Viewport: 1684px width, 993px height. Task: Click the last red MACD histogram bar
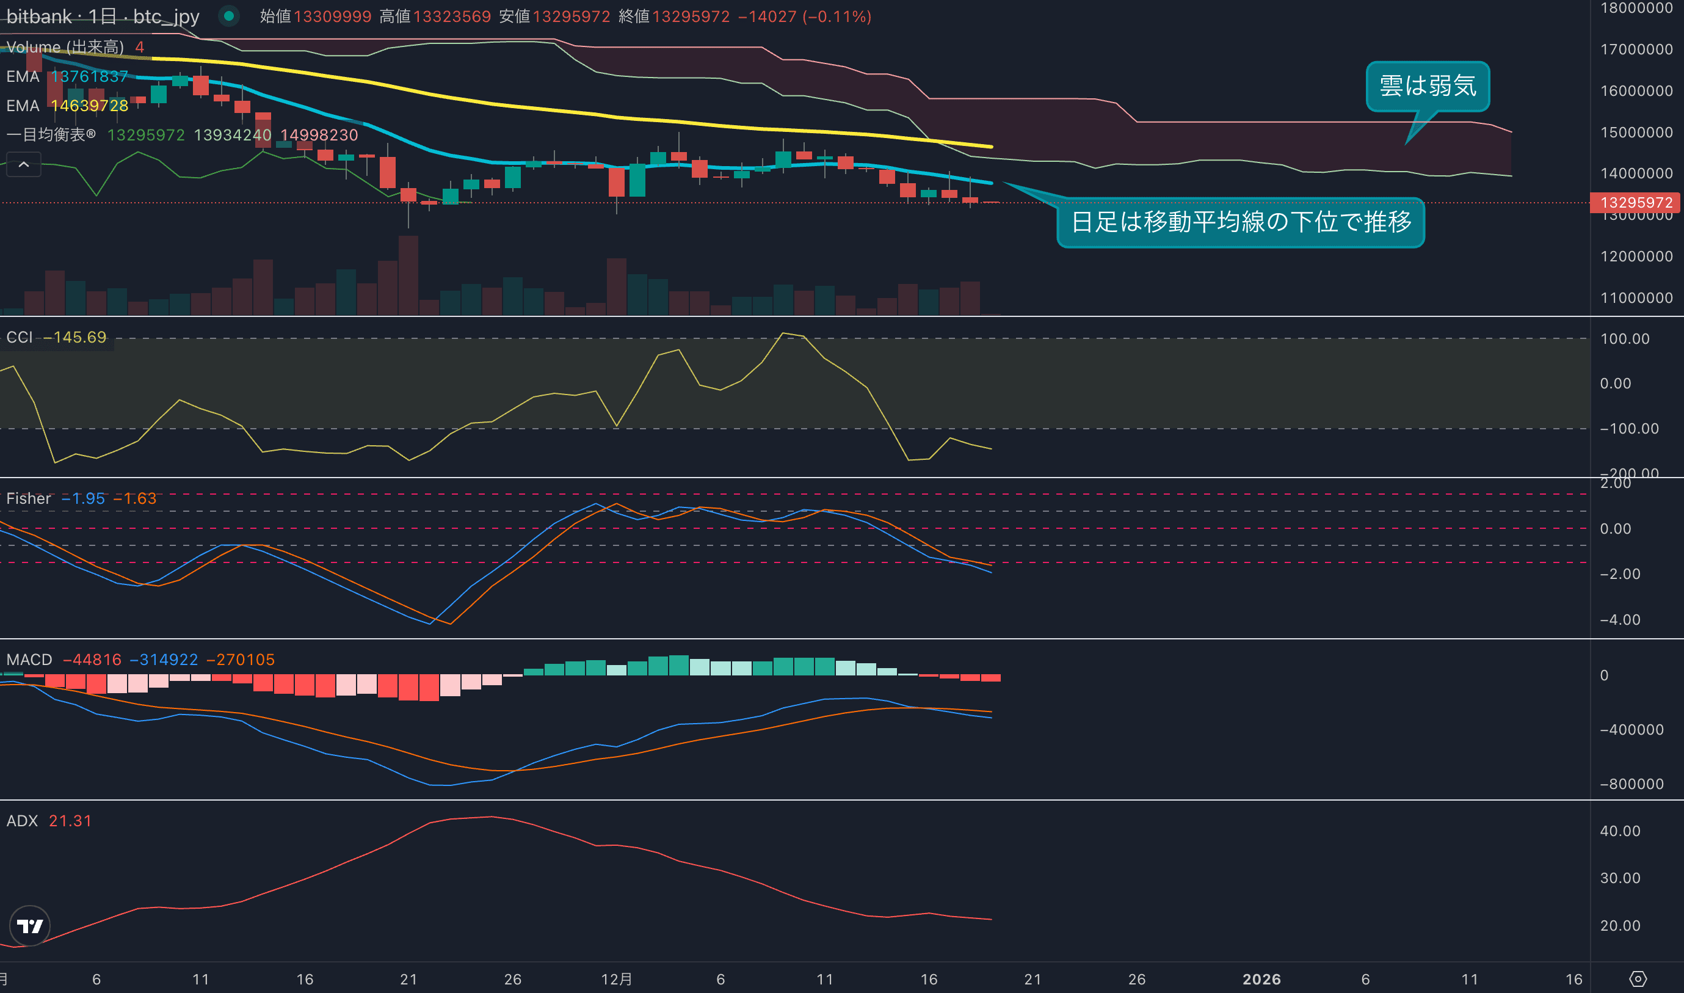(990, 678)
